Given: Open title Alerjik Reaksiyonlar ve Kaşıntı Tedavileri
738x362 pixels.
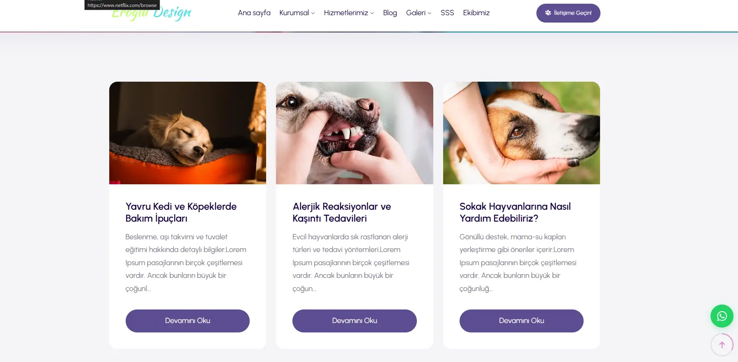Looking at the screenshot, I should (x=342, y=212).
